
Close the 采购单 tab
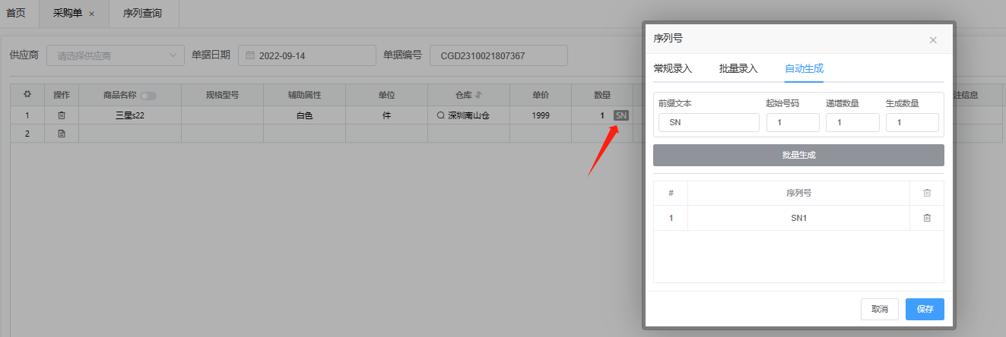point(92,14)
